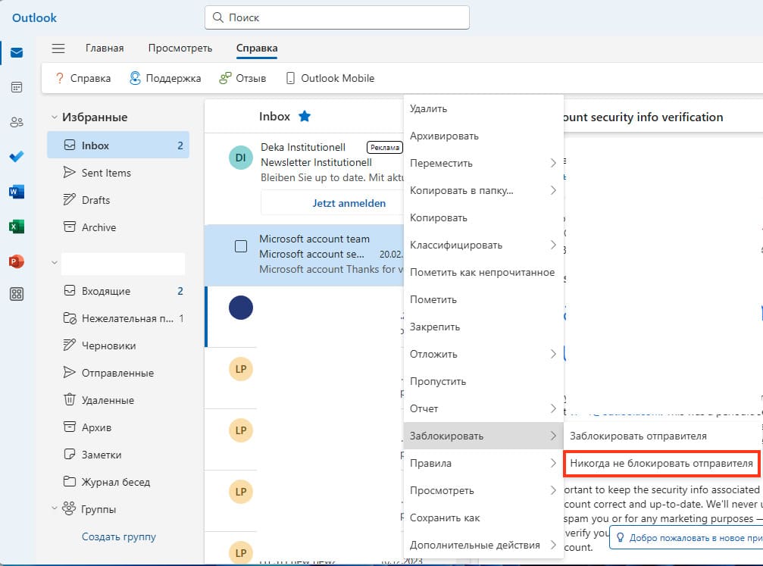Open the Sent Items folder

tap(118, 172)
